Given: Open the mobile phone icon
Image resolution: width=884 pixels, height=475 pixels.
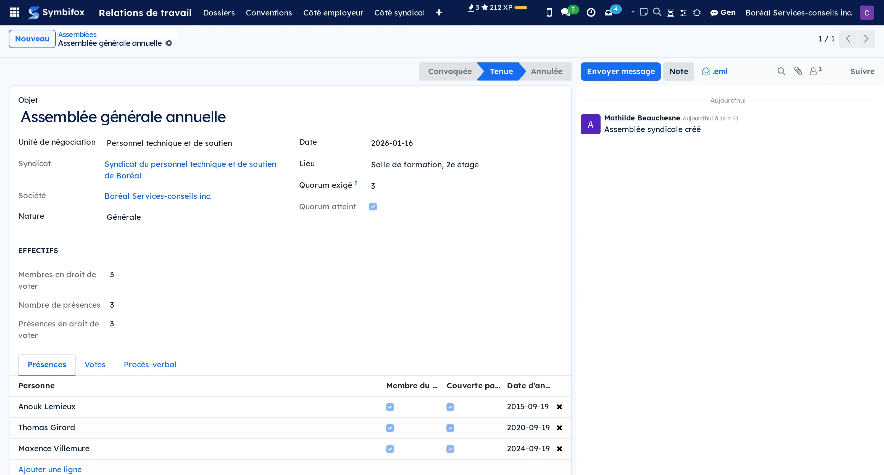Looking at the screenshot, I should (549, 13).
